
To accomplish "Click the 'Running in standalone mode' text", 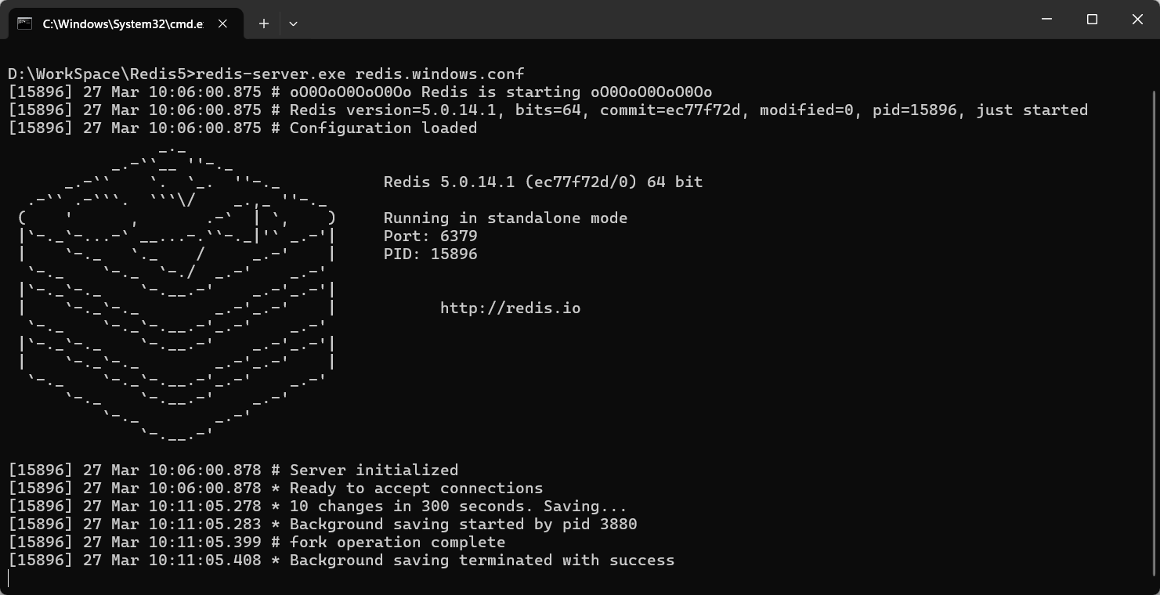I will click(x=505, y=218).
